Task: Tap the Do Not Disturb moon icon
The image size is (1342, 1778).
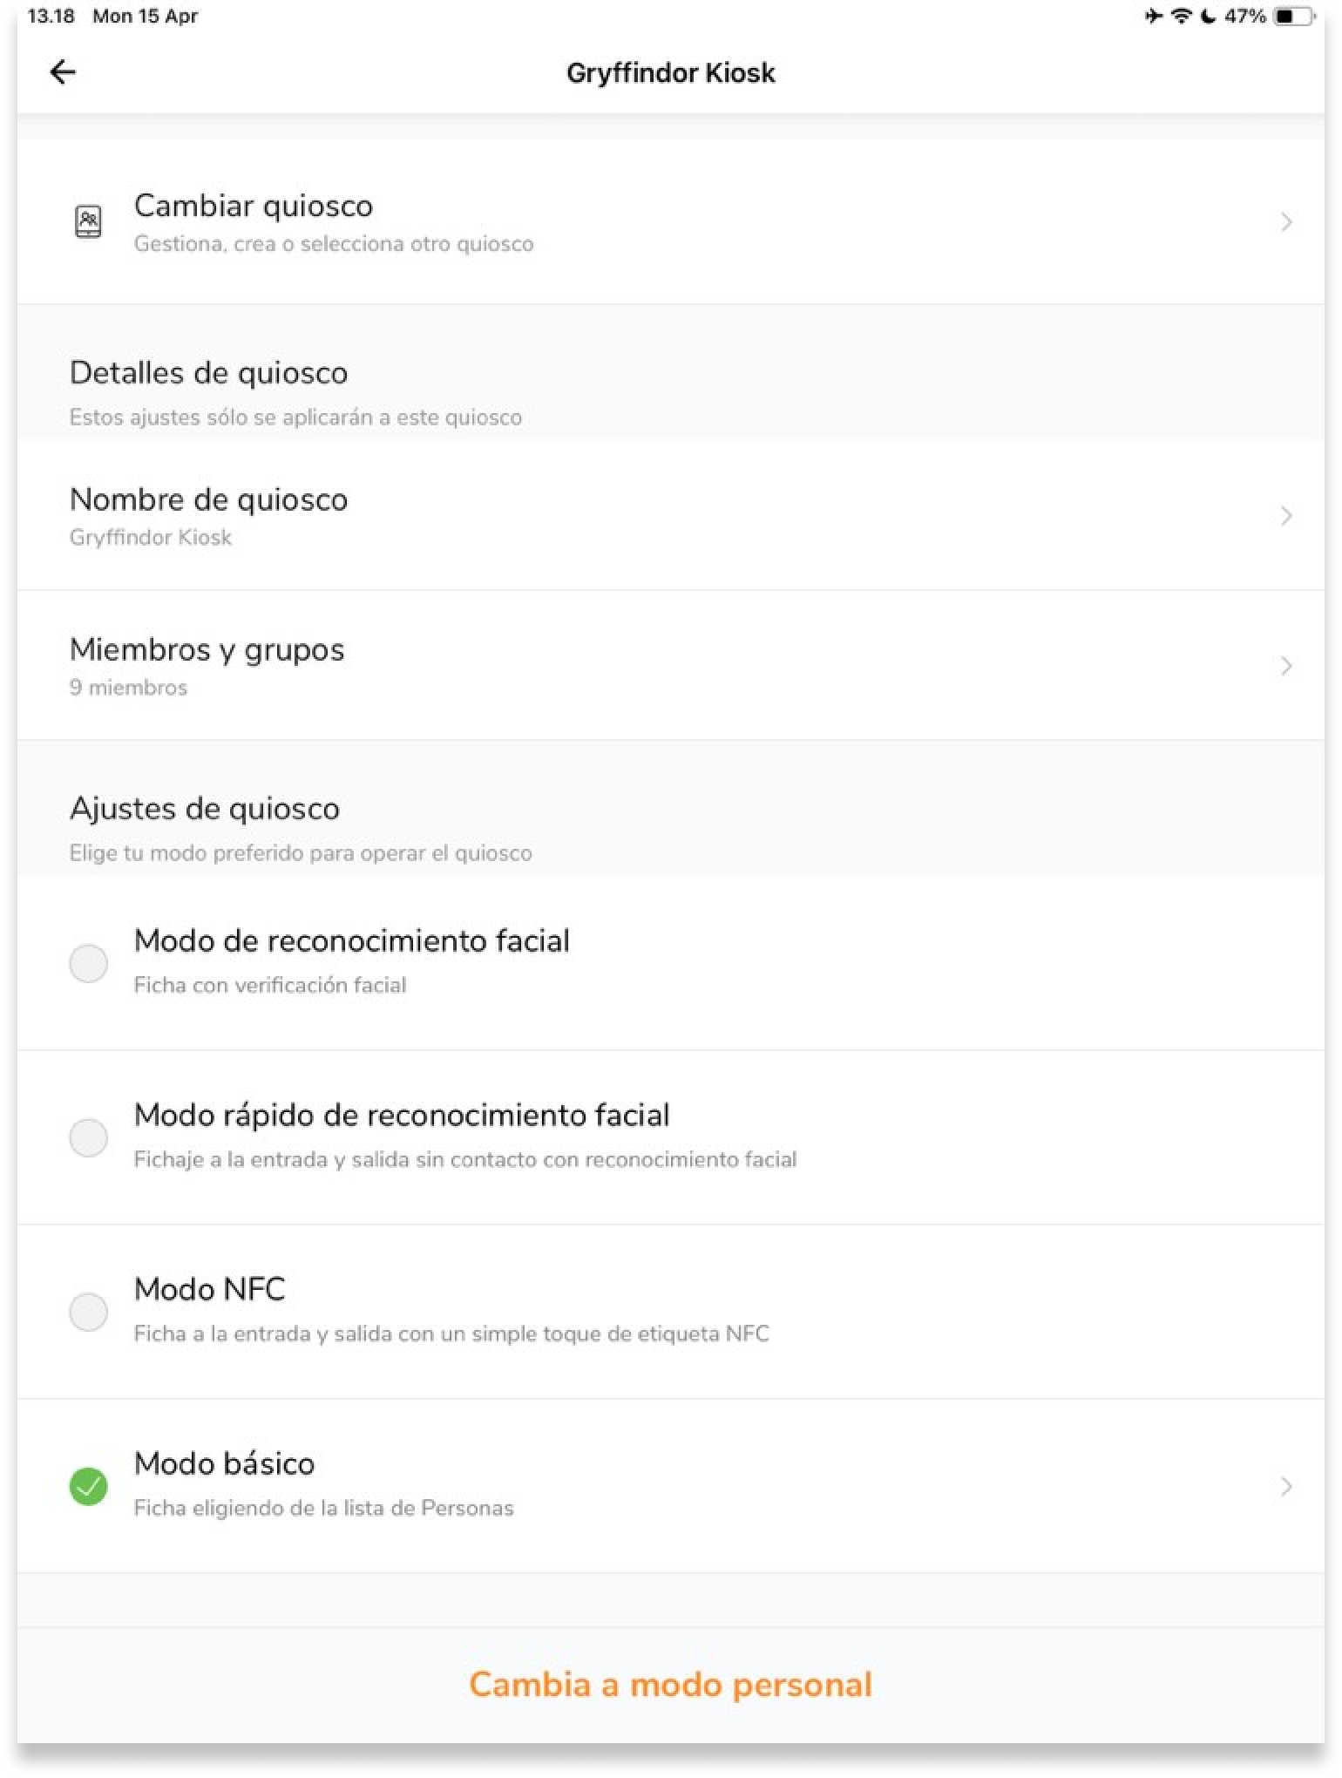Action: click(1208, 17)
